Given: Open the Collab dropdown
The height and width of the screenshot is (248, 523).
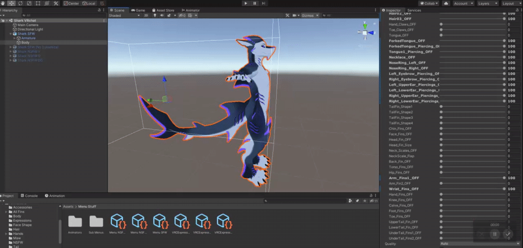Looking at the screenshot, I should [x=429, y=3].
